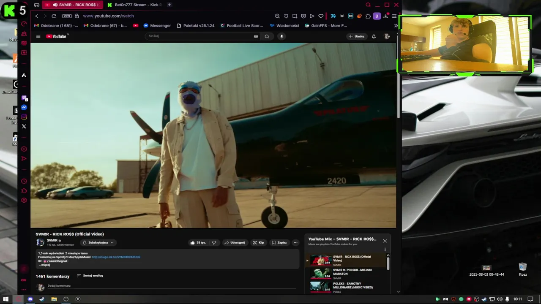Open the GainFPS - More F... bookmark
The image size is (541, 304).
point(325,26)
